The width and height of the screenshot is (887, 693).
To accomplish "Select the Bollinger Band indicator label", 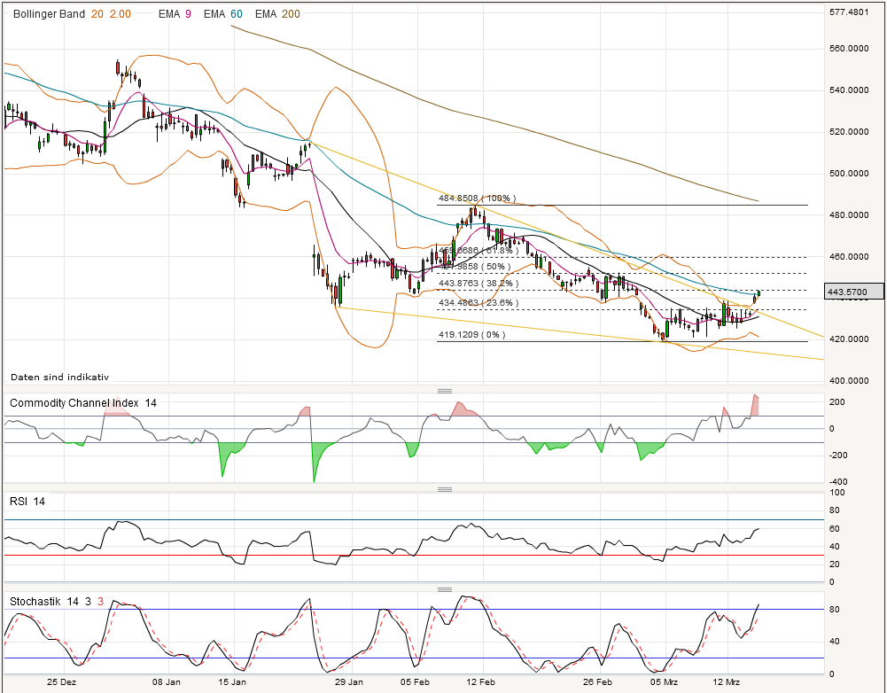I will click(x=49, y=14).
